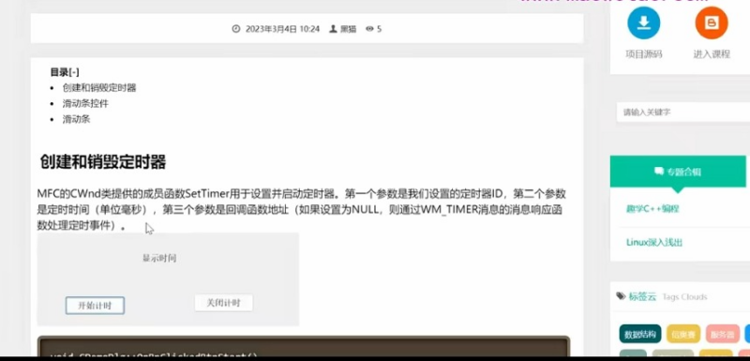Click the 创建和销毁定时器 section heading
Image resolution: width=750 pixels, height=361 pixels.
tap(103, 162)
